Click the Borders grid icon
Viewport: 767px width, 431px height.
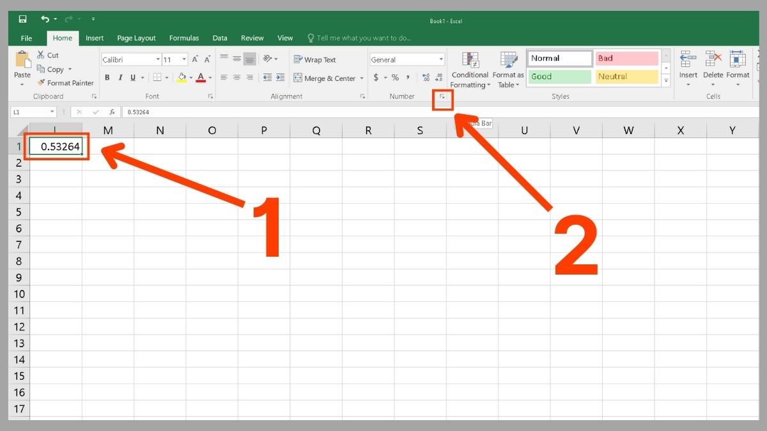click(157, 77)
